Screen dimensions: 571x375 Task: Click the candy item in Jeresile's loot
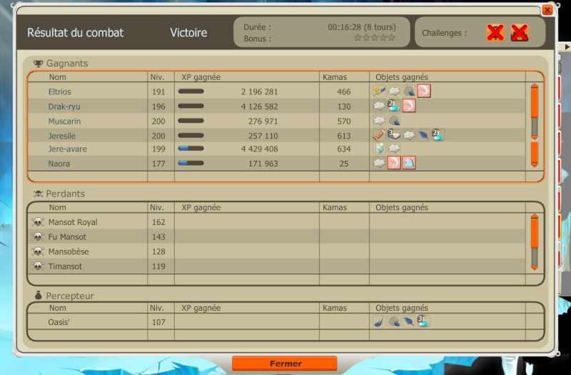tap(379, 135)
